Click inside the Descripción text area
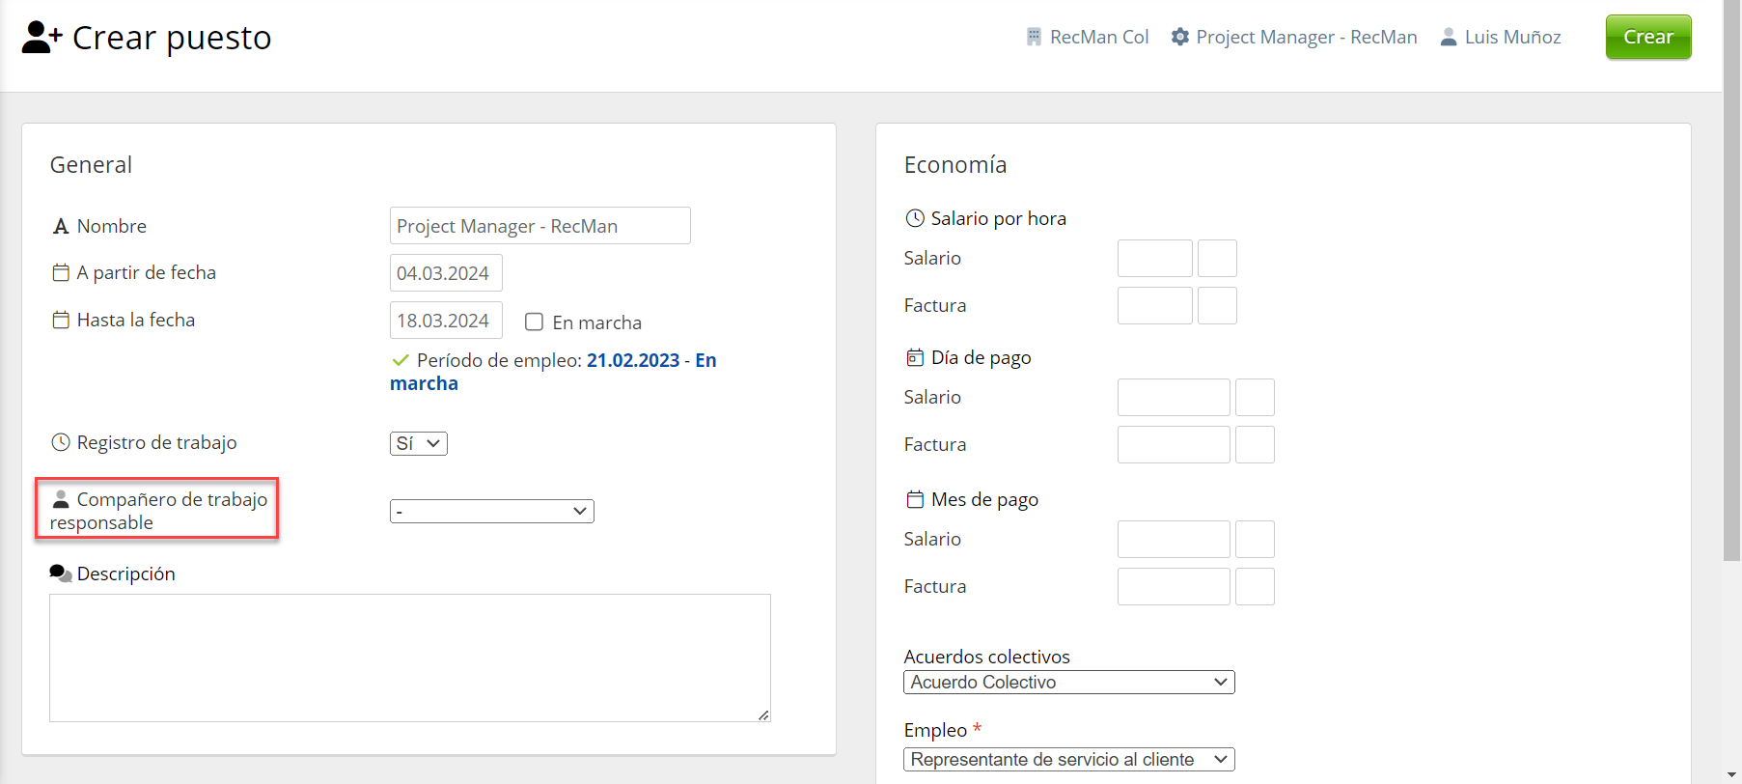Viewport: 1742px width, 784px height. (409, 658)
